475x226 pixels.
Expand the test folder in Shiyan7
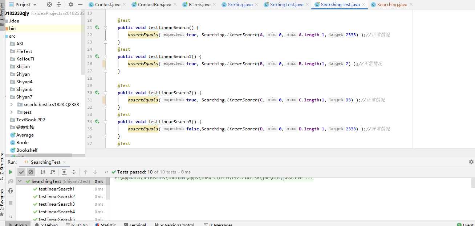point(12,112)
